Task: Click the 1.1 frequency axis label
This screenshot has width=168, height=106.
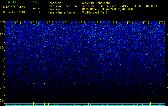Action: 2,34
